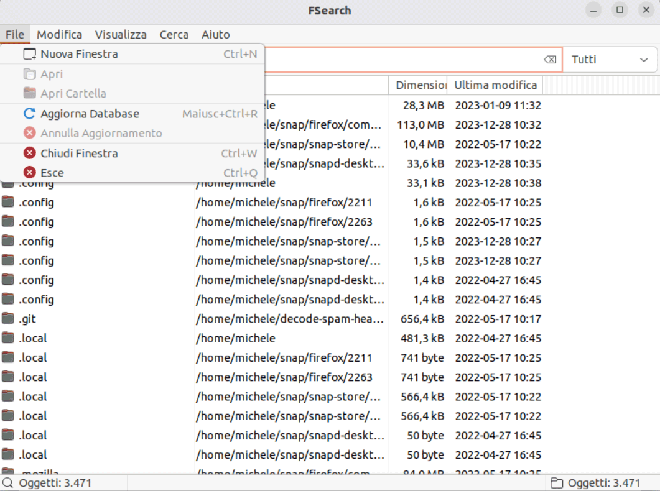This screenshot has height=491, width=660.
Task: Click the Nuova Finestra window icon
Action: tap(29, 55)
